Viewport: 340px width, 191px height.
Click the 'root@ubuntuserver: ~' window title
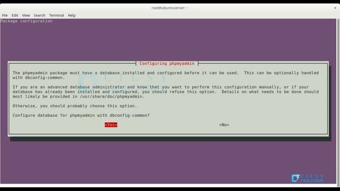pos(170,8)
